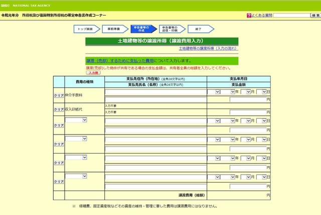Viewport: 321px width, 215px height.
Task: Go to the 終了 step
Action: click(201, 29)
